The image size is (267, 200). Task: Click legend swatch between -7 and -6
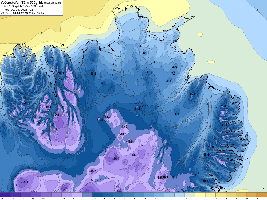(128, 195)
